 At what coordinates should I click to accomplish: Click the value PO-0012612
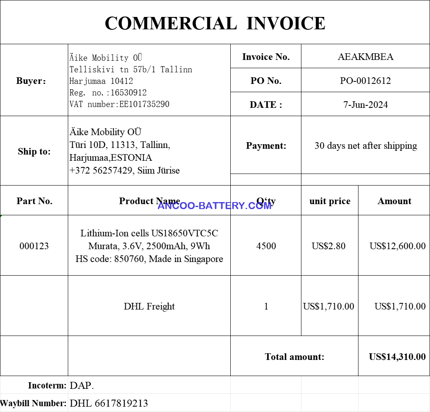click(x=365, y=81)
